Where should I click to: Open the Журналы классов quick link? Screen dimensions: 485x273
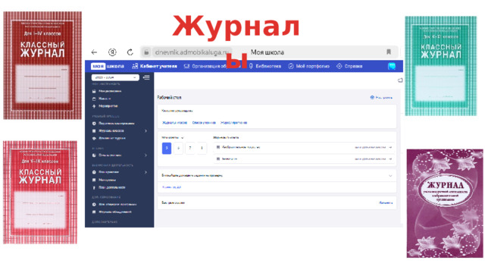175,123
